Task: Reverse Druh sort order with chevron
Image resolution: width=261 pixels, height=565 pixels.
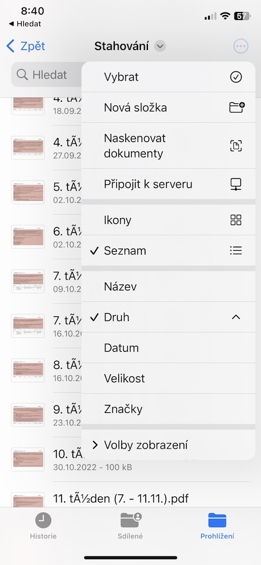Action: tap(236, 317)
